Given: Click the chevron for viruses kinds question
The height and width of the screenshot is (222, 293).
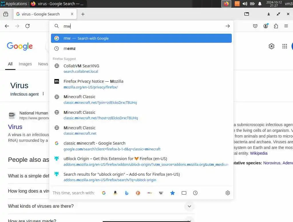Looking at the screenshot, I should [189, 206].
